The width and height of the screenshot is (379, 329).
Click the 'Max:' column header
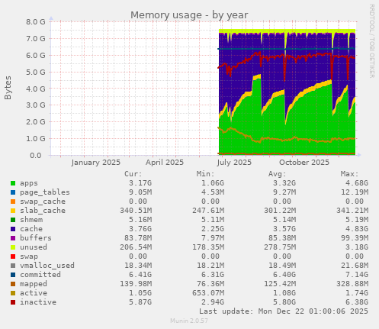pos(349,174)
